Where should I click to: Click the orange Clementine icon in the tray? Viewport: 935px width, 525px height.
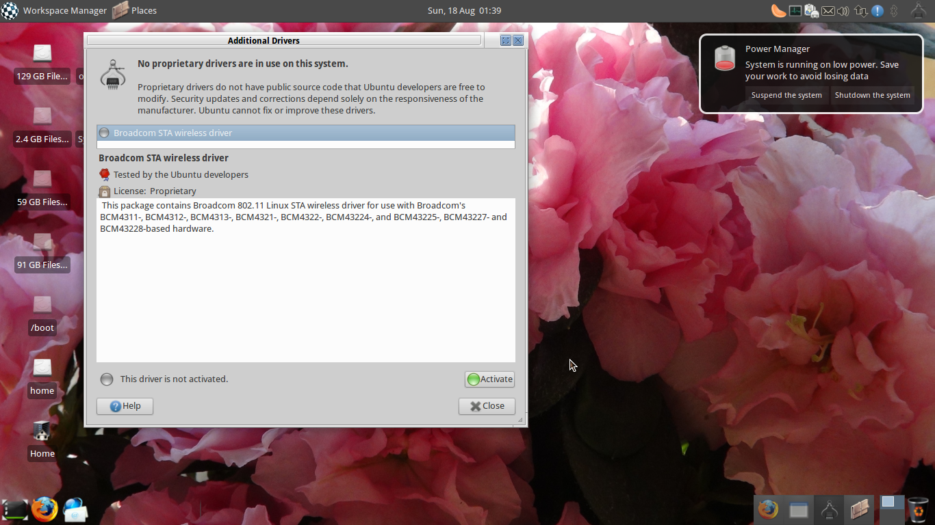(x=779, y=12)
